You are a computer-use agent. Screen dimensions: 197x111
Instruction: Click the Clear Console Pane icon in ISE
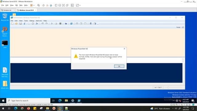pos(37,23)
